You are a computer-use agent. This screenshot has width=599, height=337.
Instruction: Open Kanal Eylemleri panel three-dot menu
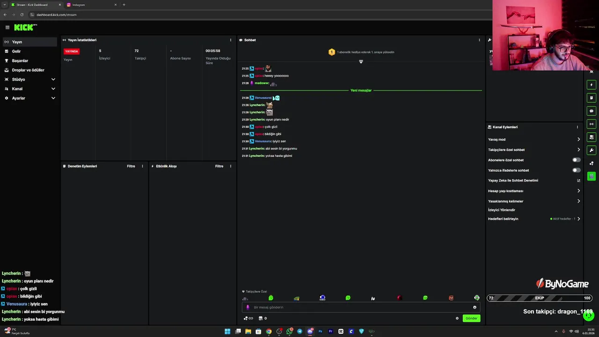[x=577, y=127]
